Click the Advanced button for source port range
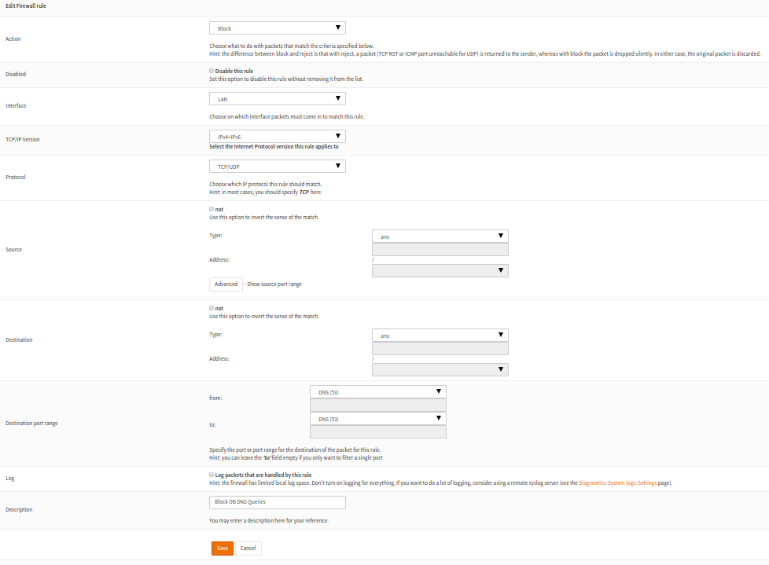The height and width of the screenshot is (565, 769). tap(226, 284)
